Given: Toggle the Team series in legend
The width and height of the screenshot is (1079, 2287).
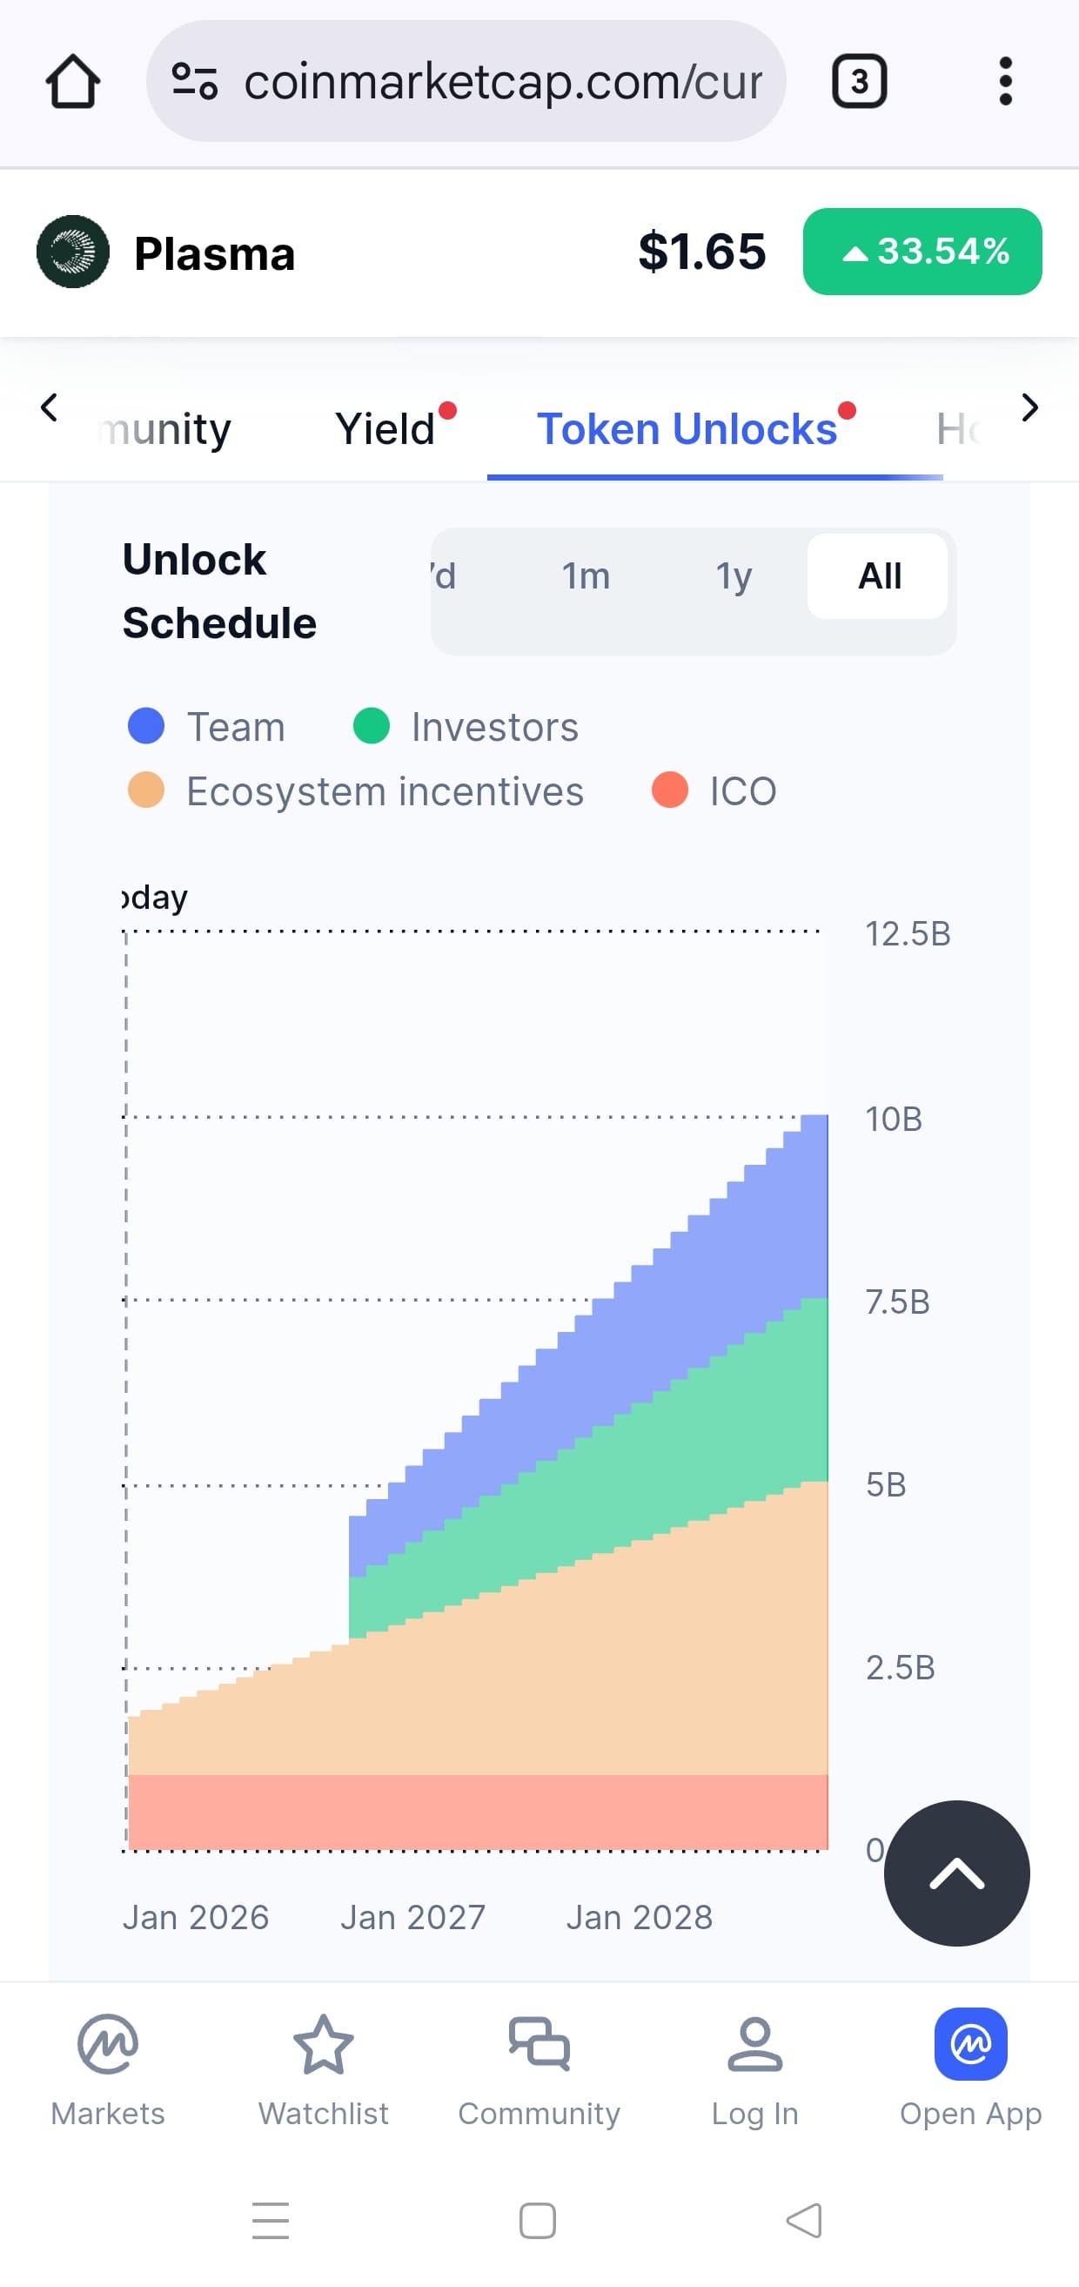Looking at the screenshot, I should [207, 726].
